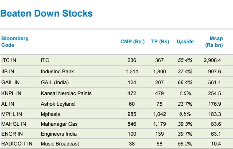
Task: Click the Mcap (Rs bn) column header
Action: pos(214,42)
